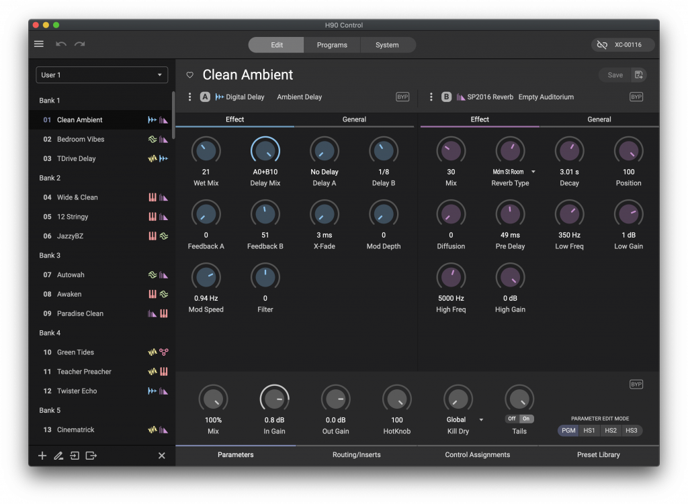688x504 pixels.
Task: Open the hamburger menu icon
Action: (39, 44)
